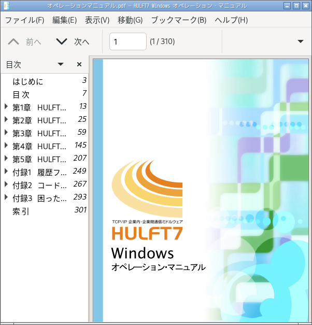This screenshot has width=312, height=325.
Task: Open the 編集(E) menu
Action: (64, 20)
